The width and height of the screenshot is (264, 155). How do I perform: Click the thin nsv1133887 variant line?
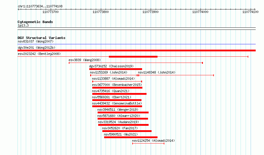[117, 81]
